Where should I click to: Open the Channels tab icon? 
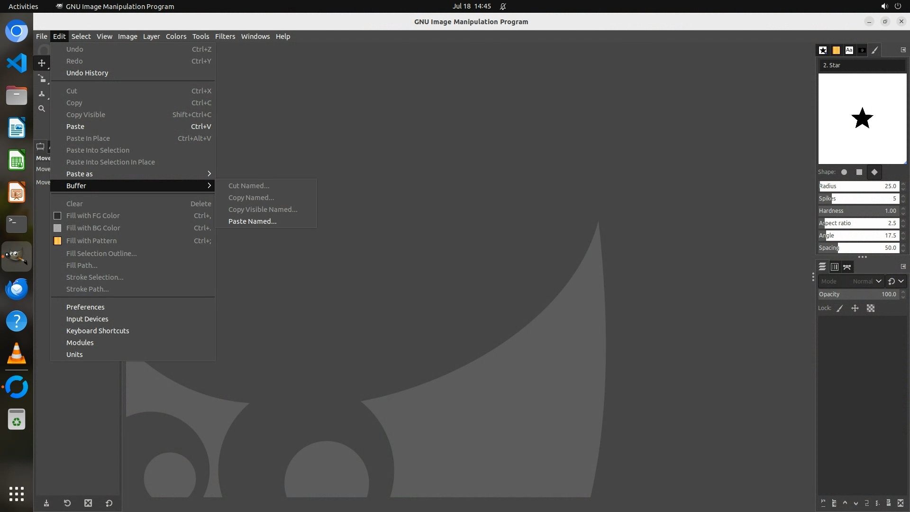(x=835, y=267)
